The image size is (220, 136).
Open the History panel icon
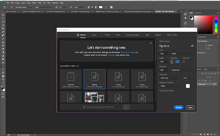pos(186,14)
